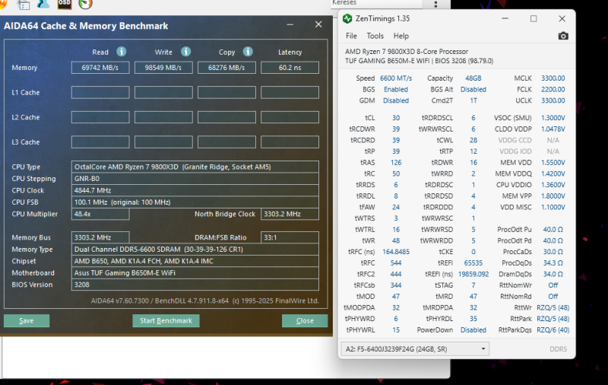This screenshot has height=385, width=608.
Task: Open the ZenTimings File menu
Action: pyautogui.click(x=351, y=36)
